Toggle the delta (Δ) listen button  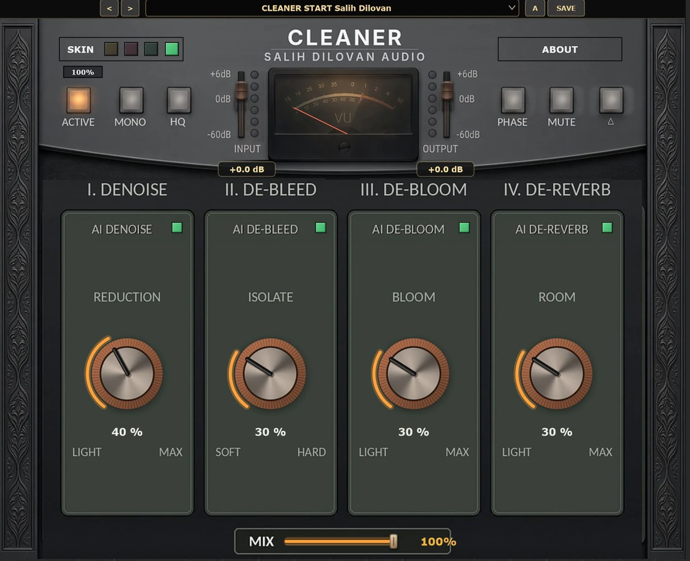click(611, 100)
